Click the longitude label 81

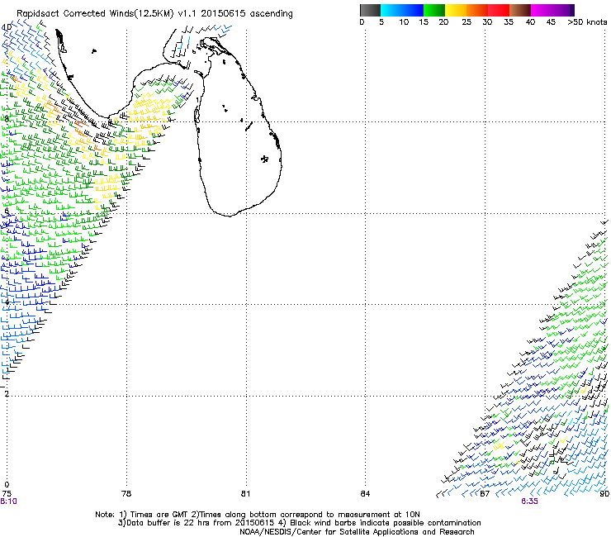click(245, 494)
